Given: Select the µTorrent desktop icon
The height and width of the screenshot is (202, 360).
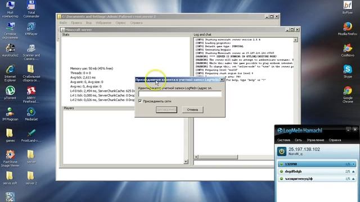Looking at the screenshot, I should [x=10, y=93].
